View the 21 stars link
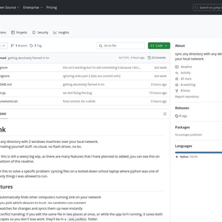Image resolution: width=222 pixels, height=222 pixels. (x=186, y=78)
